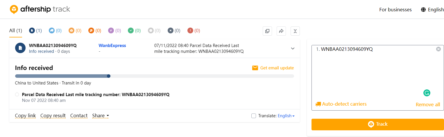Screen dimensions: 444x137
Task: Open the For businesses menu item
Action: coord(395,10)
